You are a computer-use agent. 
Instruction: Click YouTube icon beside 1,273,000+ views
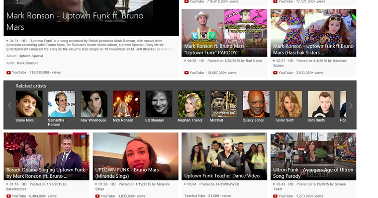pos(275,196)
